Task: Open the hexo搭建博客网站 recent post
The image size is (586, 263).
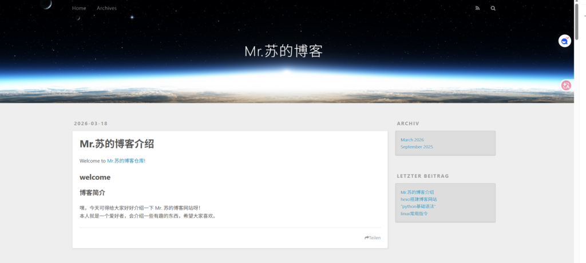Action: pos(418,199)
